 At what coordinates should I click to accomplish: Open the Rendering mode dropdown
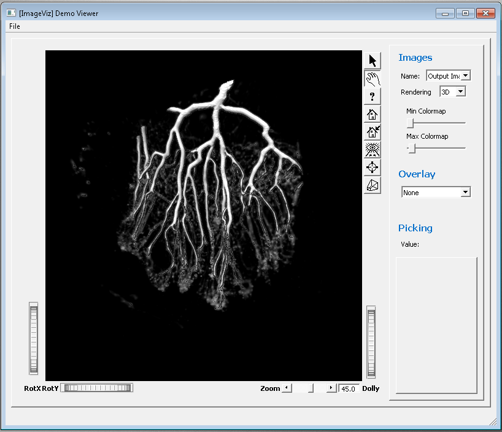pyautogui.click(x=453, y=92)
